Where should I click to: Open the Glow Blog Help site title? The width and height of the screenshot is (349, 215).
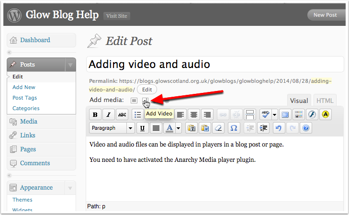[x=62, y=15]
